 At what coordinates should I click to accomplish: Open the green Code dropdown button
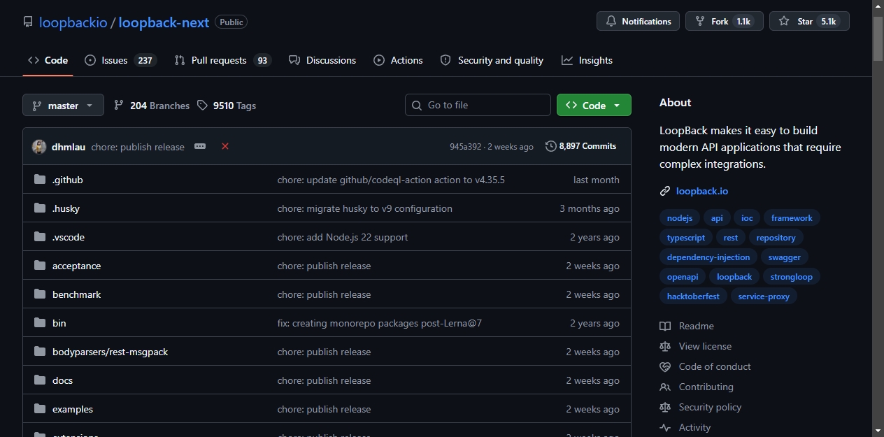coord(594,105)
